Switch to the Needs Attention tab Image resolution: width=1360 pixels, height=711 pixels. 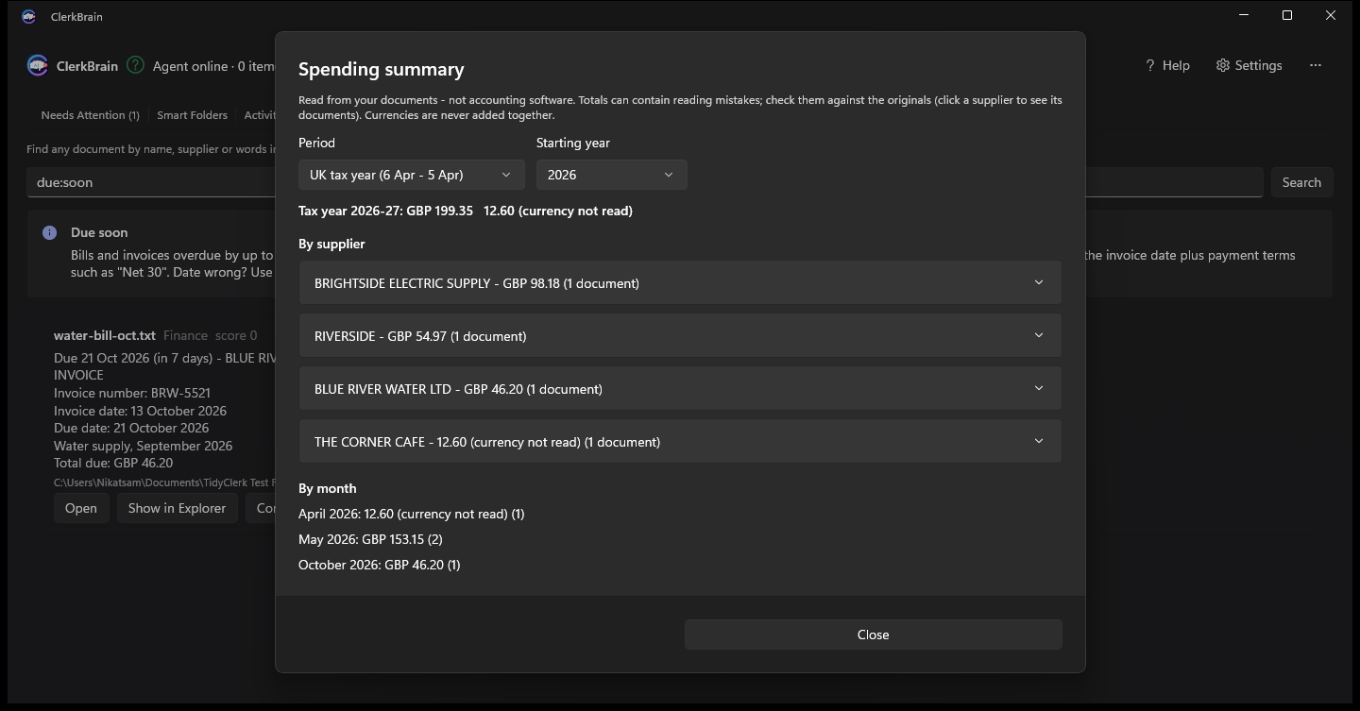(90, 115)
